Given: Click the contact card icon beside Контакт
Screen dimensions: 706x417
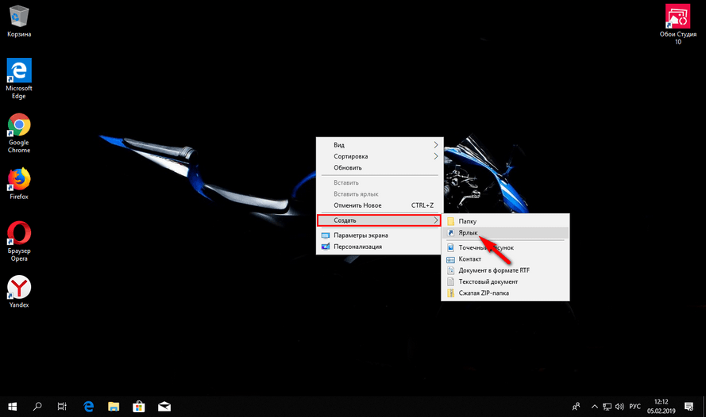Looking at the screenshot, I should pos(451,259).
